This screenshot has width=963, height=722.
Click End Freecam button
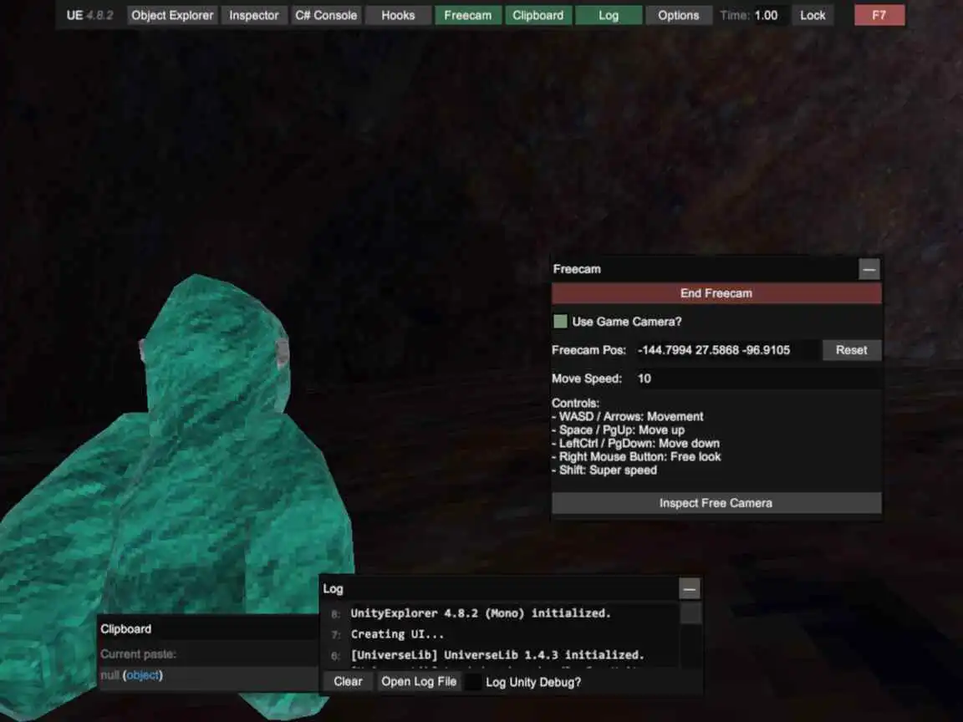[x=716, y=293]
